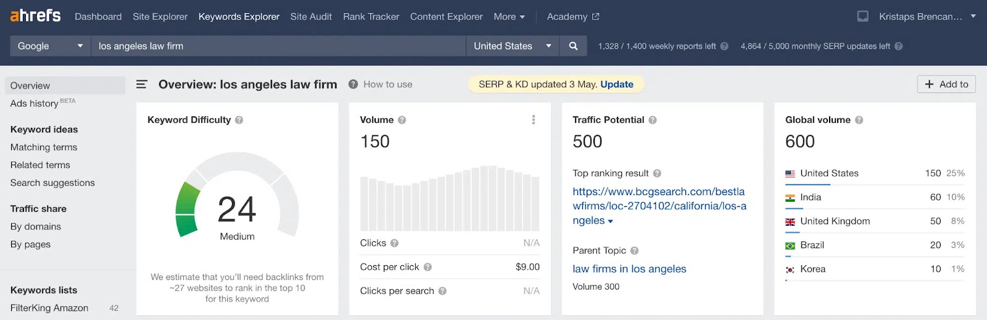The height and width of the screenshot is (320, 987).
Task: Click the Brazil flag icon
Action: coord(790,246)
